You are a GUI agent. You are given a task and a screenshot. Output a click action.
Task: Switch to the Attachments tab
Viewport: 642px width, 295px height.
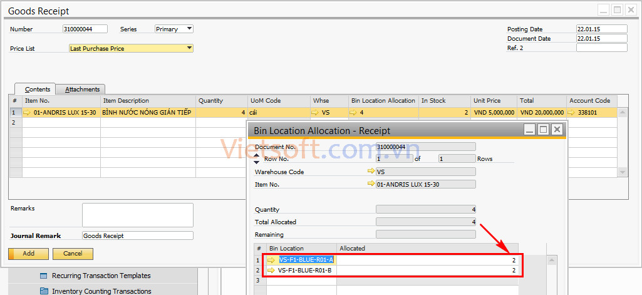(83, 90)
